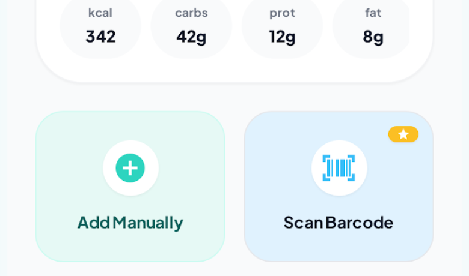Click the 42g carbs value

tap(191, 37)
